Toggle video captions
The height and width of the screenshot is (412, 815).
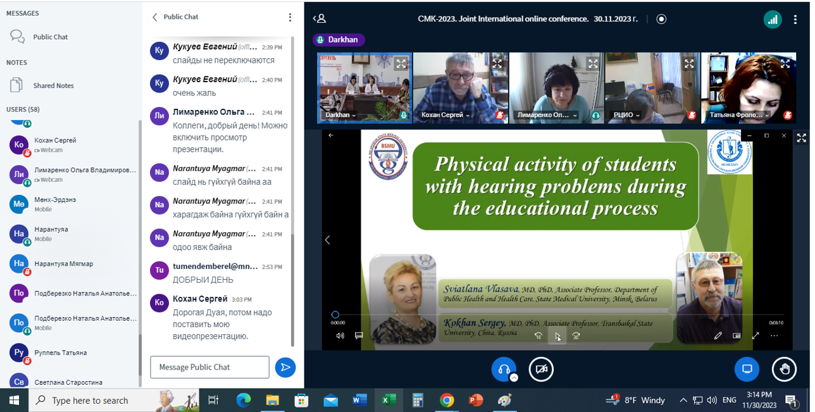[x=359, y=336]
